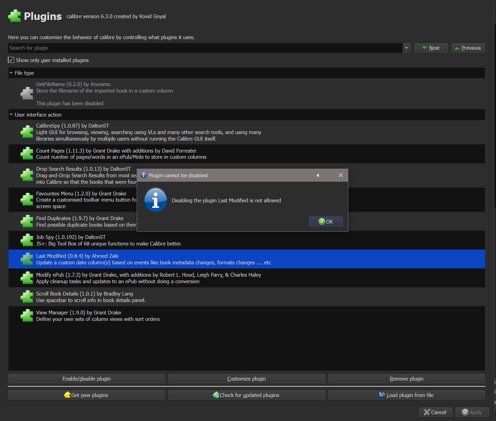Click the Next search button
This screenshot has width=496, height=421.
click(431, 48)
